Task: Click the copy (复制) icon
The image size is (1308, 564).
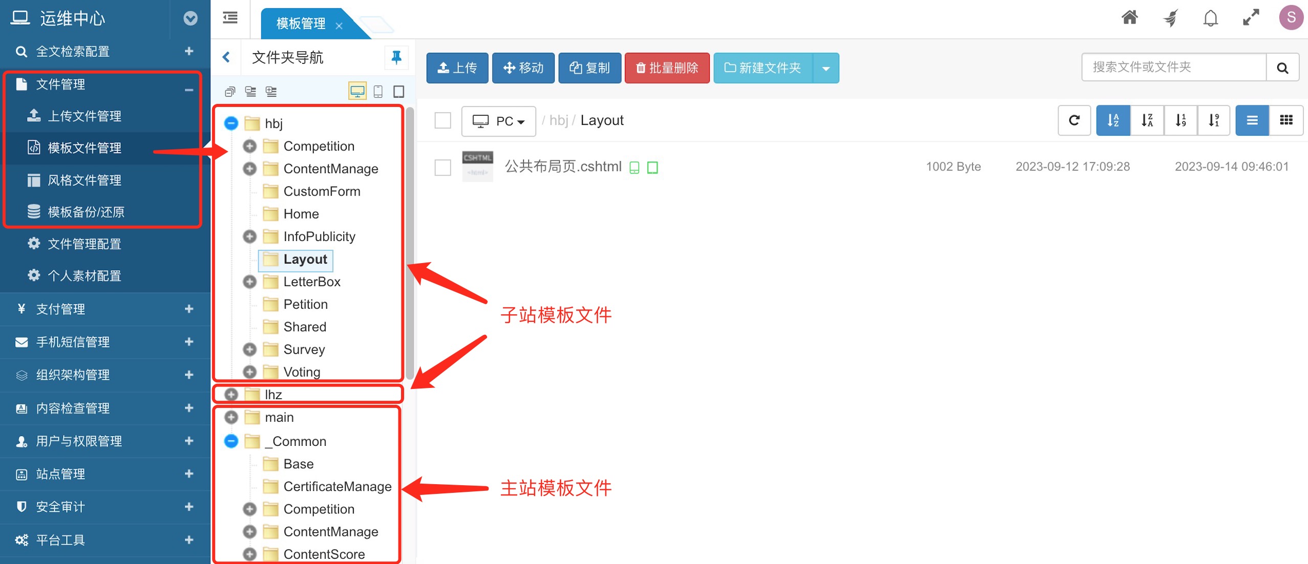Action: (x=589, y=68)
